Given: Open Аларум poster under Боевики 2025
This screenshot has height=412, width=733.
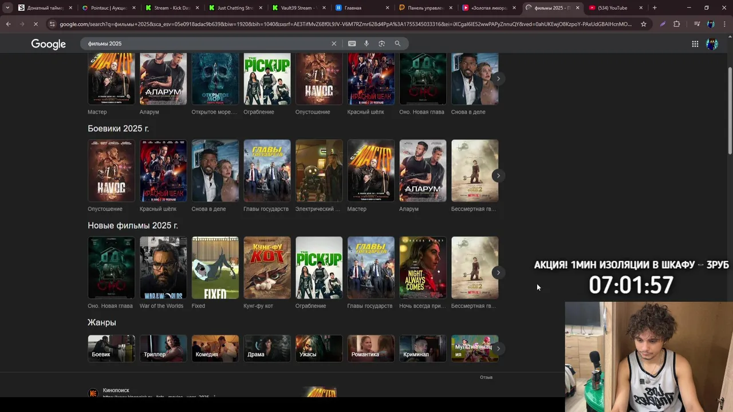Looking at the screenshot, I should (423, 171).
